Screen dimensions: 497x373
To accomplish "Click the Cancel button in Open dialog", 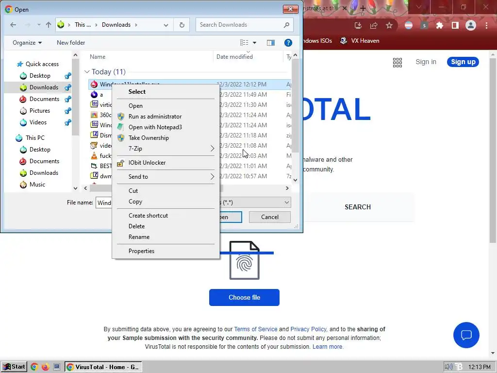I will (270, 217).
